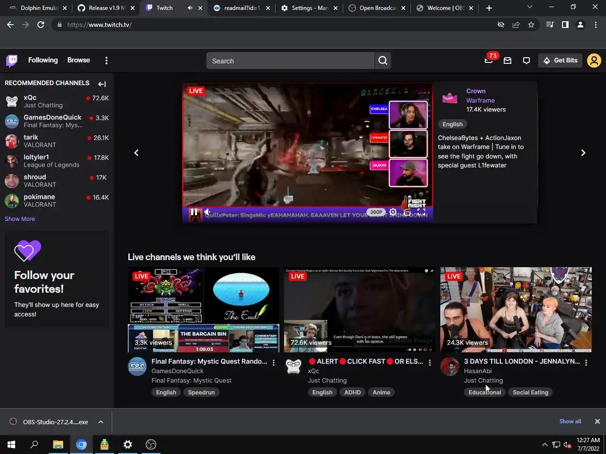Screen dimensions: 606x454
Task: Toggle theatre mode on featured player
Action: (x=407, y=212)
